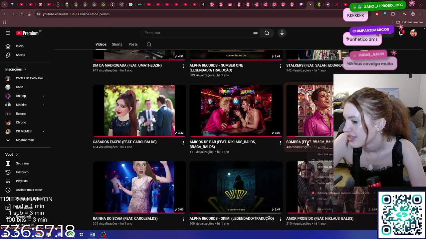Open options for RAINHA DO SCAM video
Image resolution: width=426 pixels, height=239 pixels.
183,219
